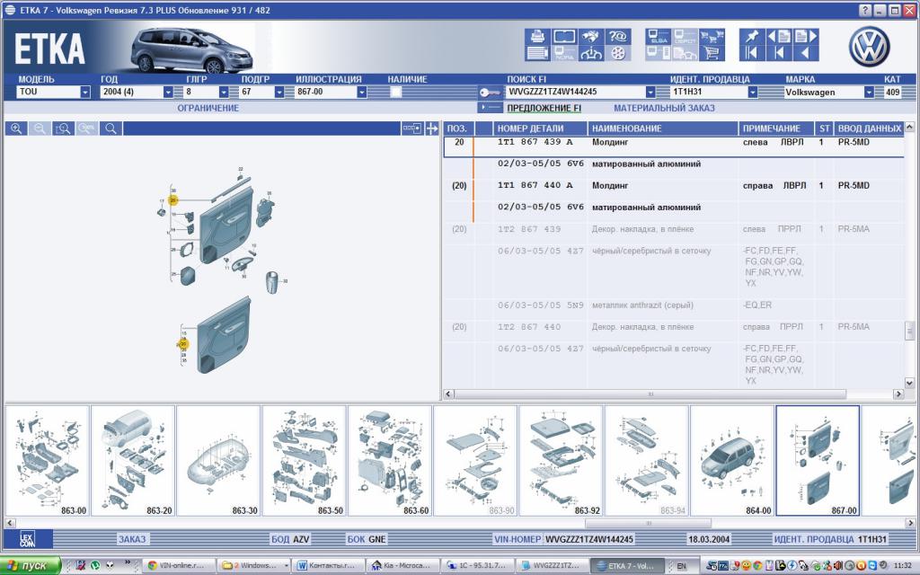Go to previous page document icon
The width and height of the screenshot is (920, 575).
tap(779, 36)
